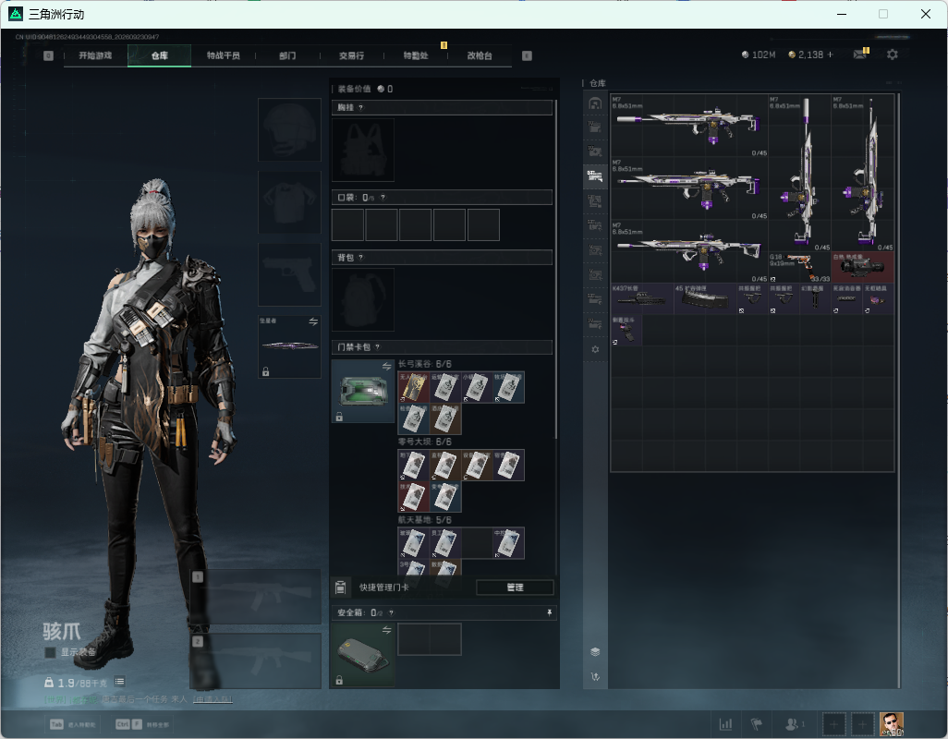The image size is (948, 739).
Task: Select the G18 9x19mm pistol
Action: point(799,267)
